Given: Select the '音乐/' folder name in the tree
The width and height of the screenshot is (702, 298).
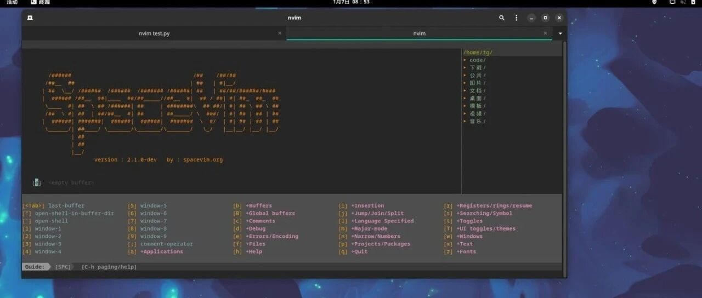Looking at the screenshot, I should [x=478, y=122].
